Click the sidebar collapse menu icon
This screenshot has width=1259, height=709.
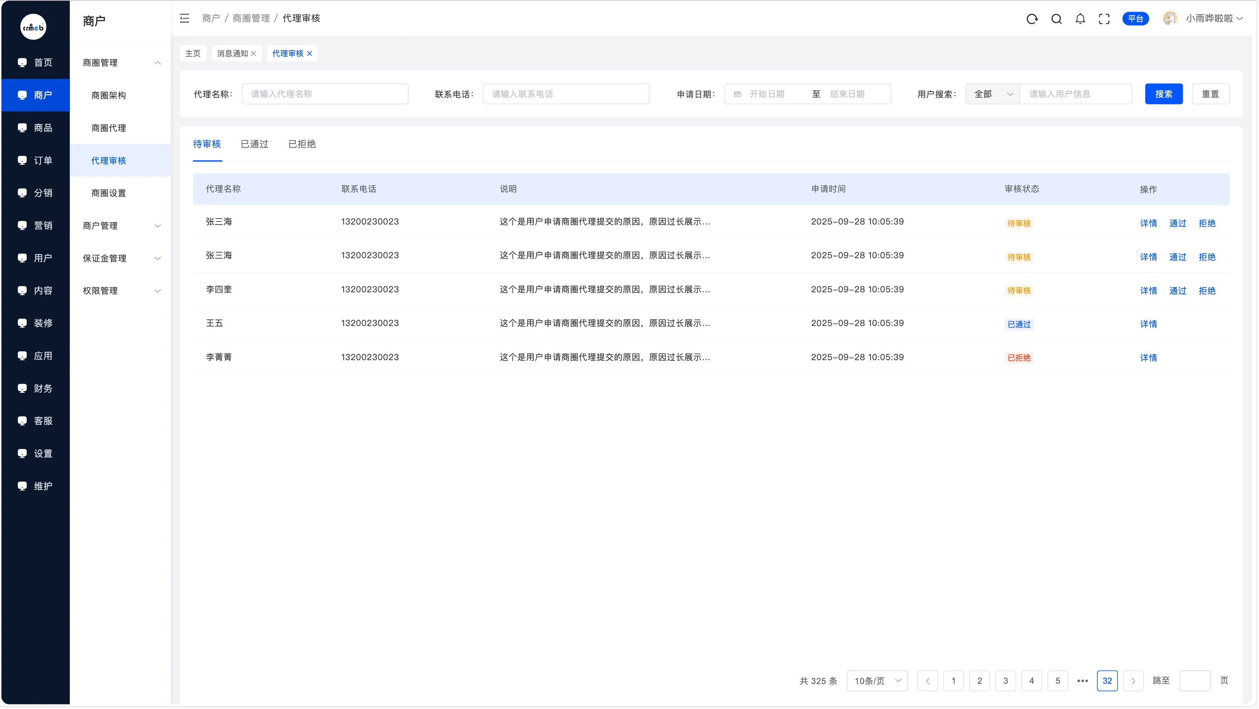[x=184, y=19]
